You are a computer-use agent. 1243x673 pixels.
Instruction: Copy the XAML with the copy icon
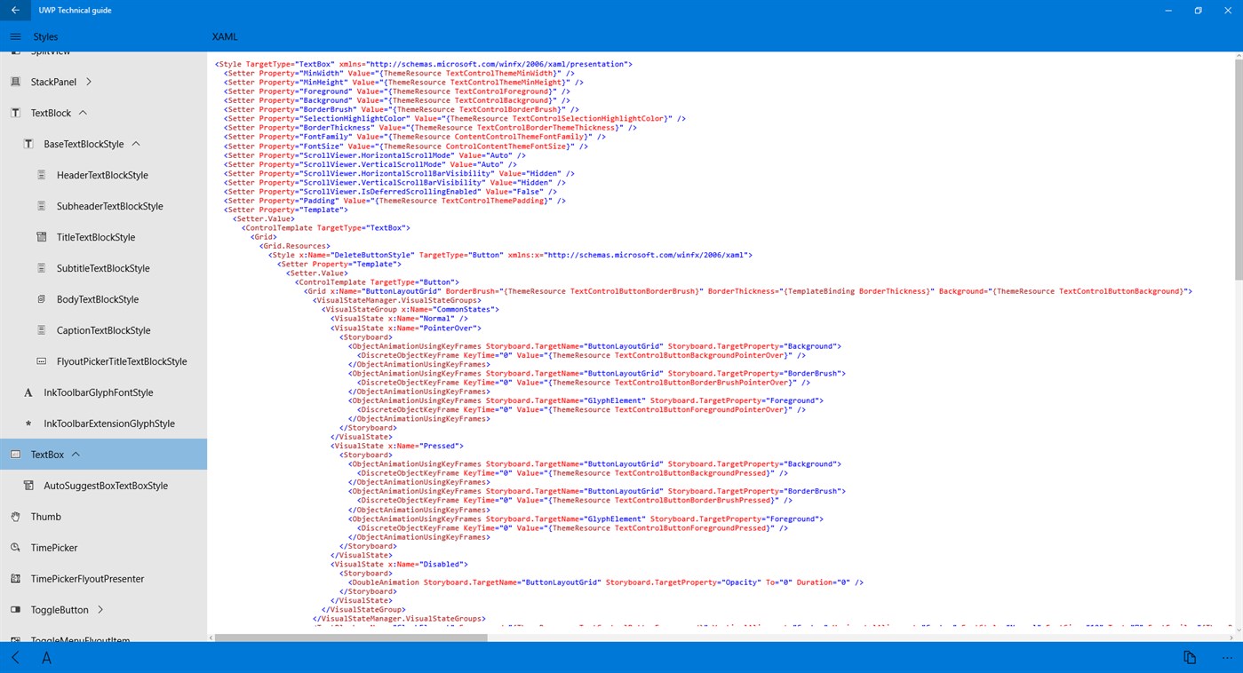click(x=1190, y=657)
